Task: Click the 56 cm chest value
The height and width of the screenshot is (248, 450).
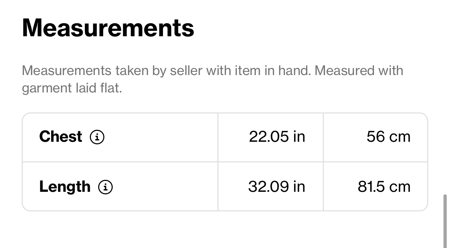Action: point(388,137)
